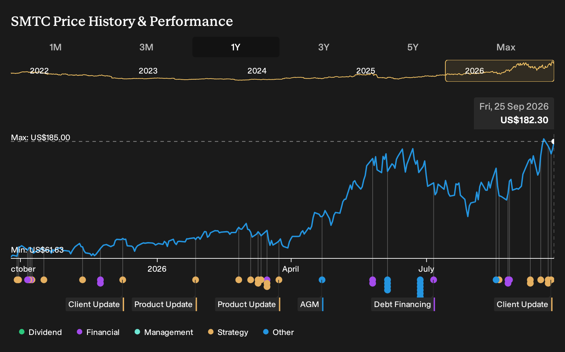This screenshot has height=352, width=565.
Task: Open the AGM event label
Action: (310, 304)
